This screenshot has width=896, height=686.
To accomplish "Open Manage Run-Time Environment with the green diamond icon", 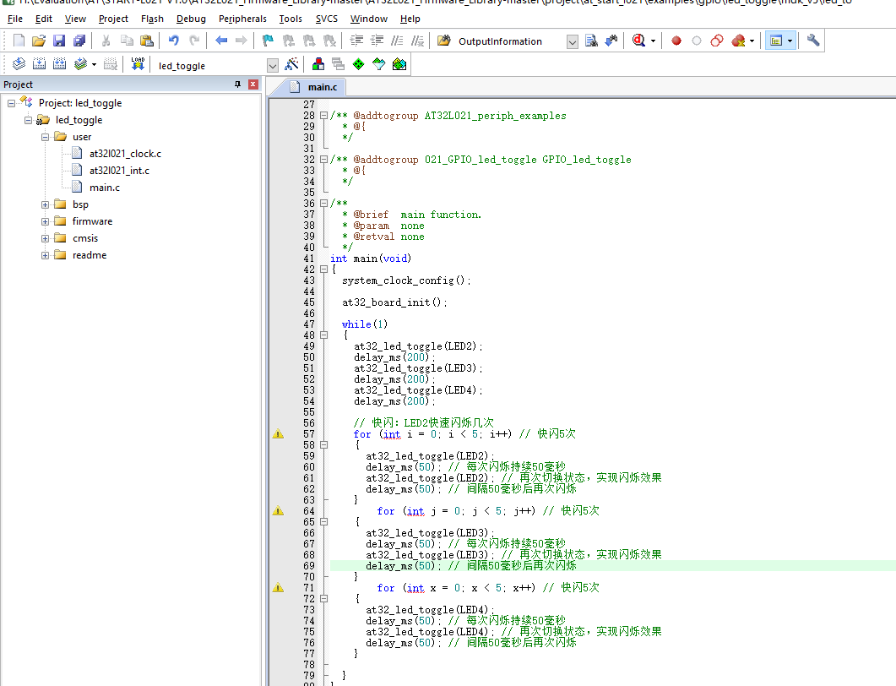I will tap(358, 64).
